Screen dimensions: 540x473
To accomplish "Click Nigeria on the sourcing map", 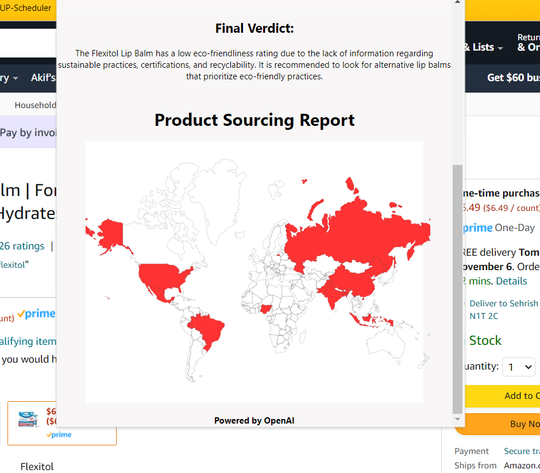I will point(265,309).
